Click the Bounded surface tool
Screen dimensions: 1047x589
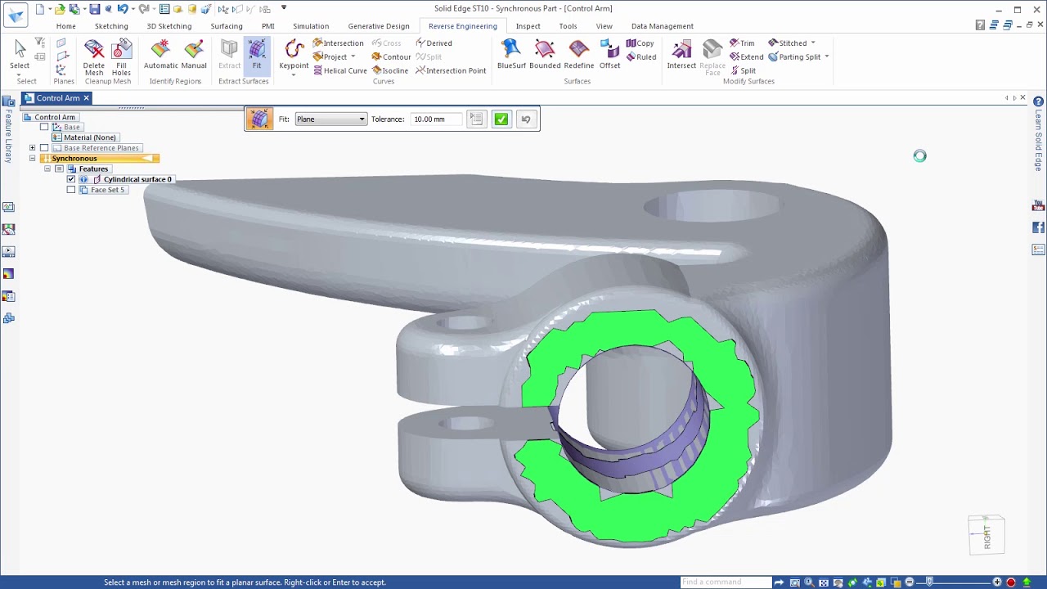[545, 55]
